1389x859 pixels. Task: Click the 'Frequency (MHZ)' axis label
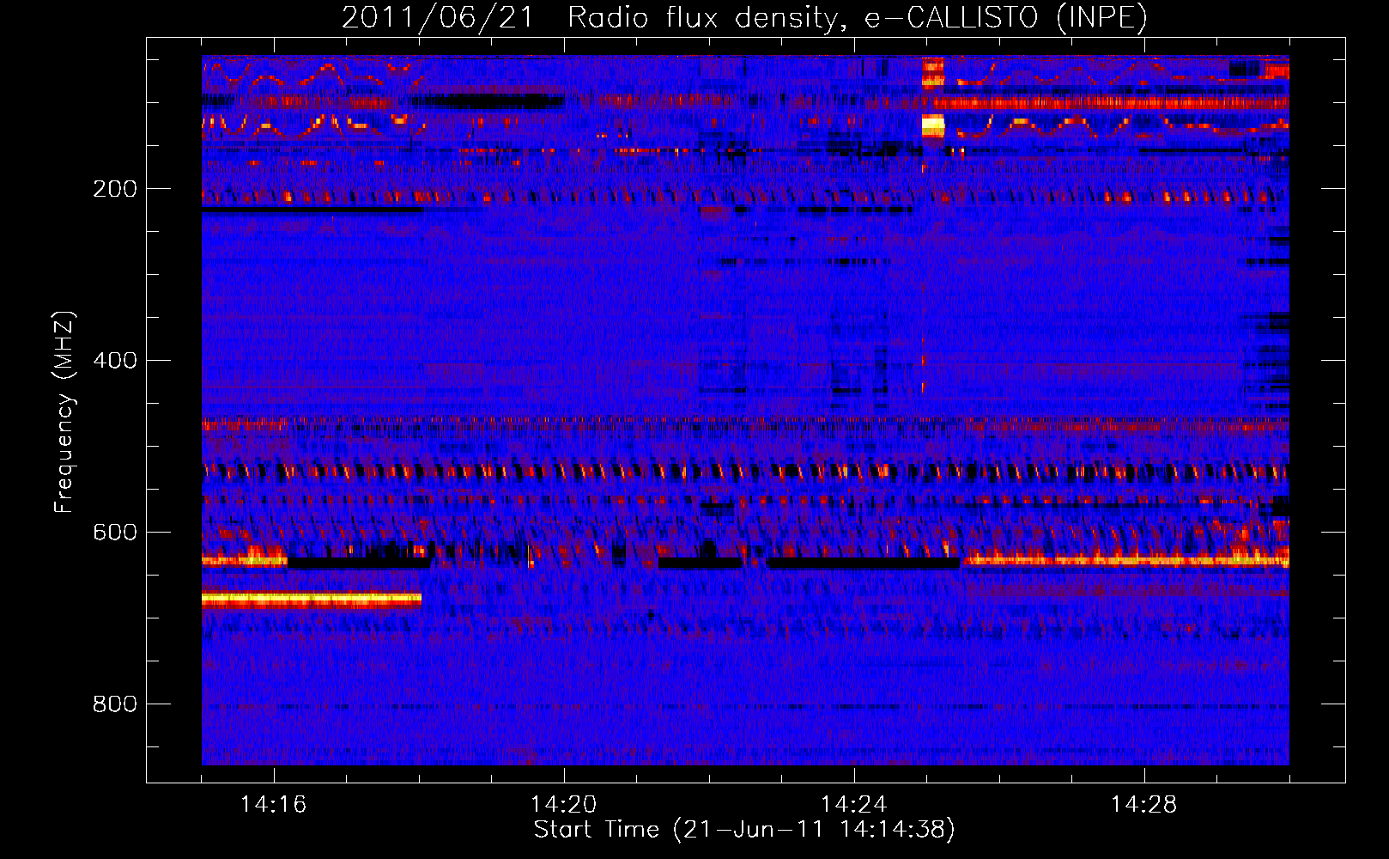pyautogui.click(x=64, y=412)
